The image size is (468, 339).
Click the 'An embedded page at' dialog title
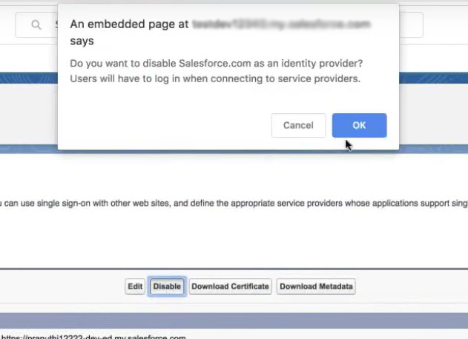tap(129, 24)
